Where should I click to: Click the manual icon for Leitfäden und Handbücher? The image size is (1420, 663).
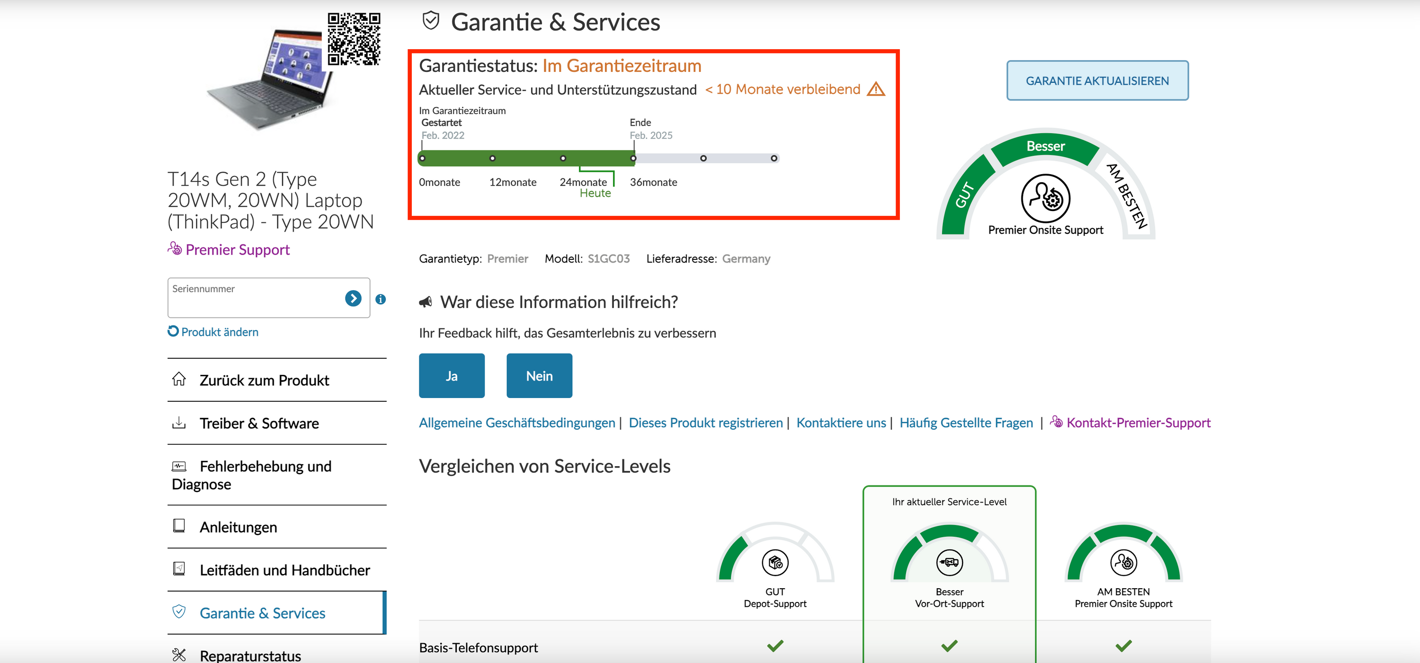(178, 569)
